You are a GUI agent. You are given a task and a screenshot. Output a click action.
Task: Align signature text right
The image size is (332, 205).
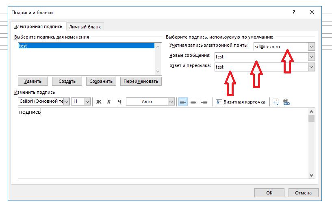[x=204, y=102]
